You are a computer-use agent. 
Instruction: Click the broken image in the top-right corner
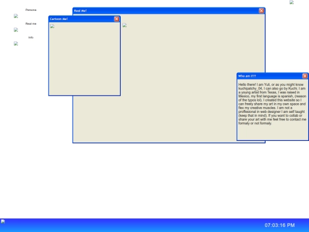(291, 2)
